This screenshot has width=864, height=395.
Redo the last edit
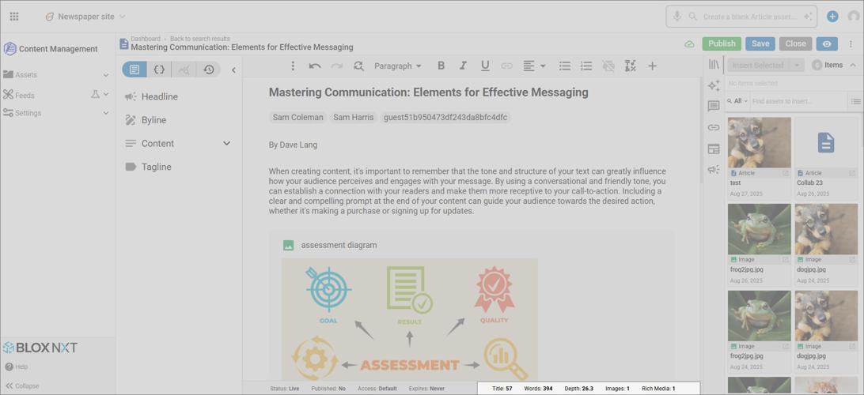coord(337,66)
